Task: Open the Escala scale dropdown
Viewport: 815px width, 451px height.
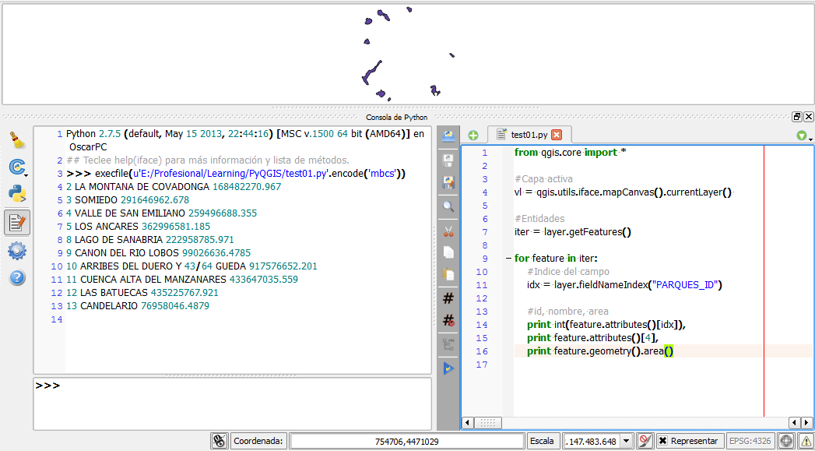Action: (625, 441)
